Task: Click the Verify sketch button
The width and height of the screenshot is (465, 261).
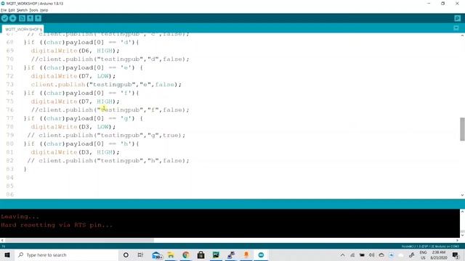Action: 4,18
